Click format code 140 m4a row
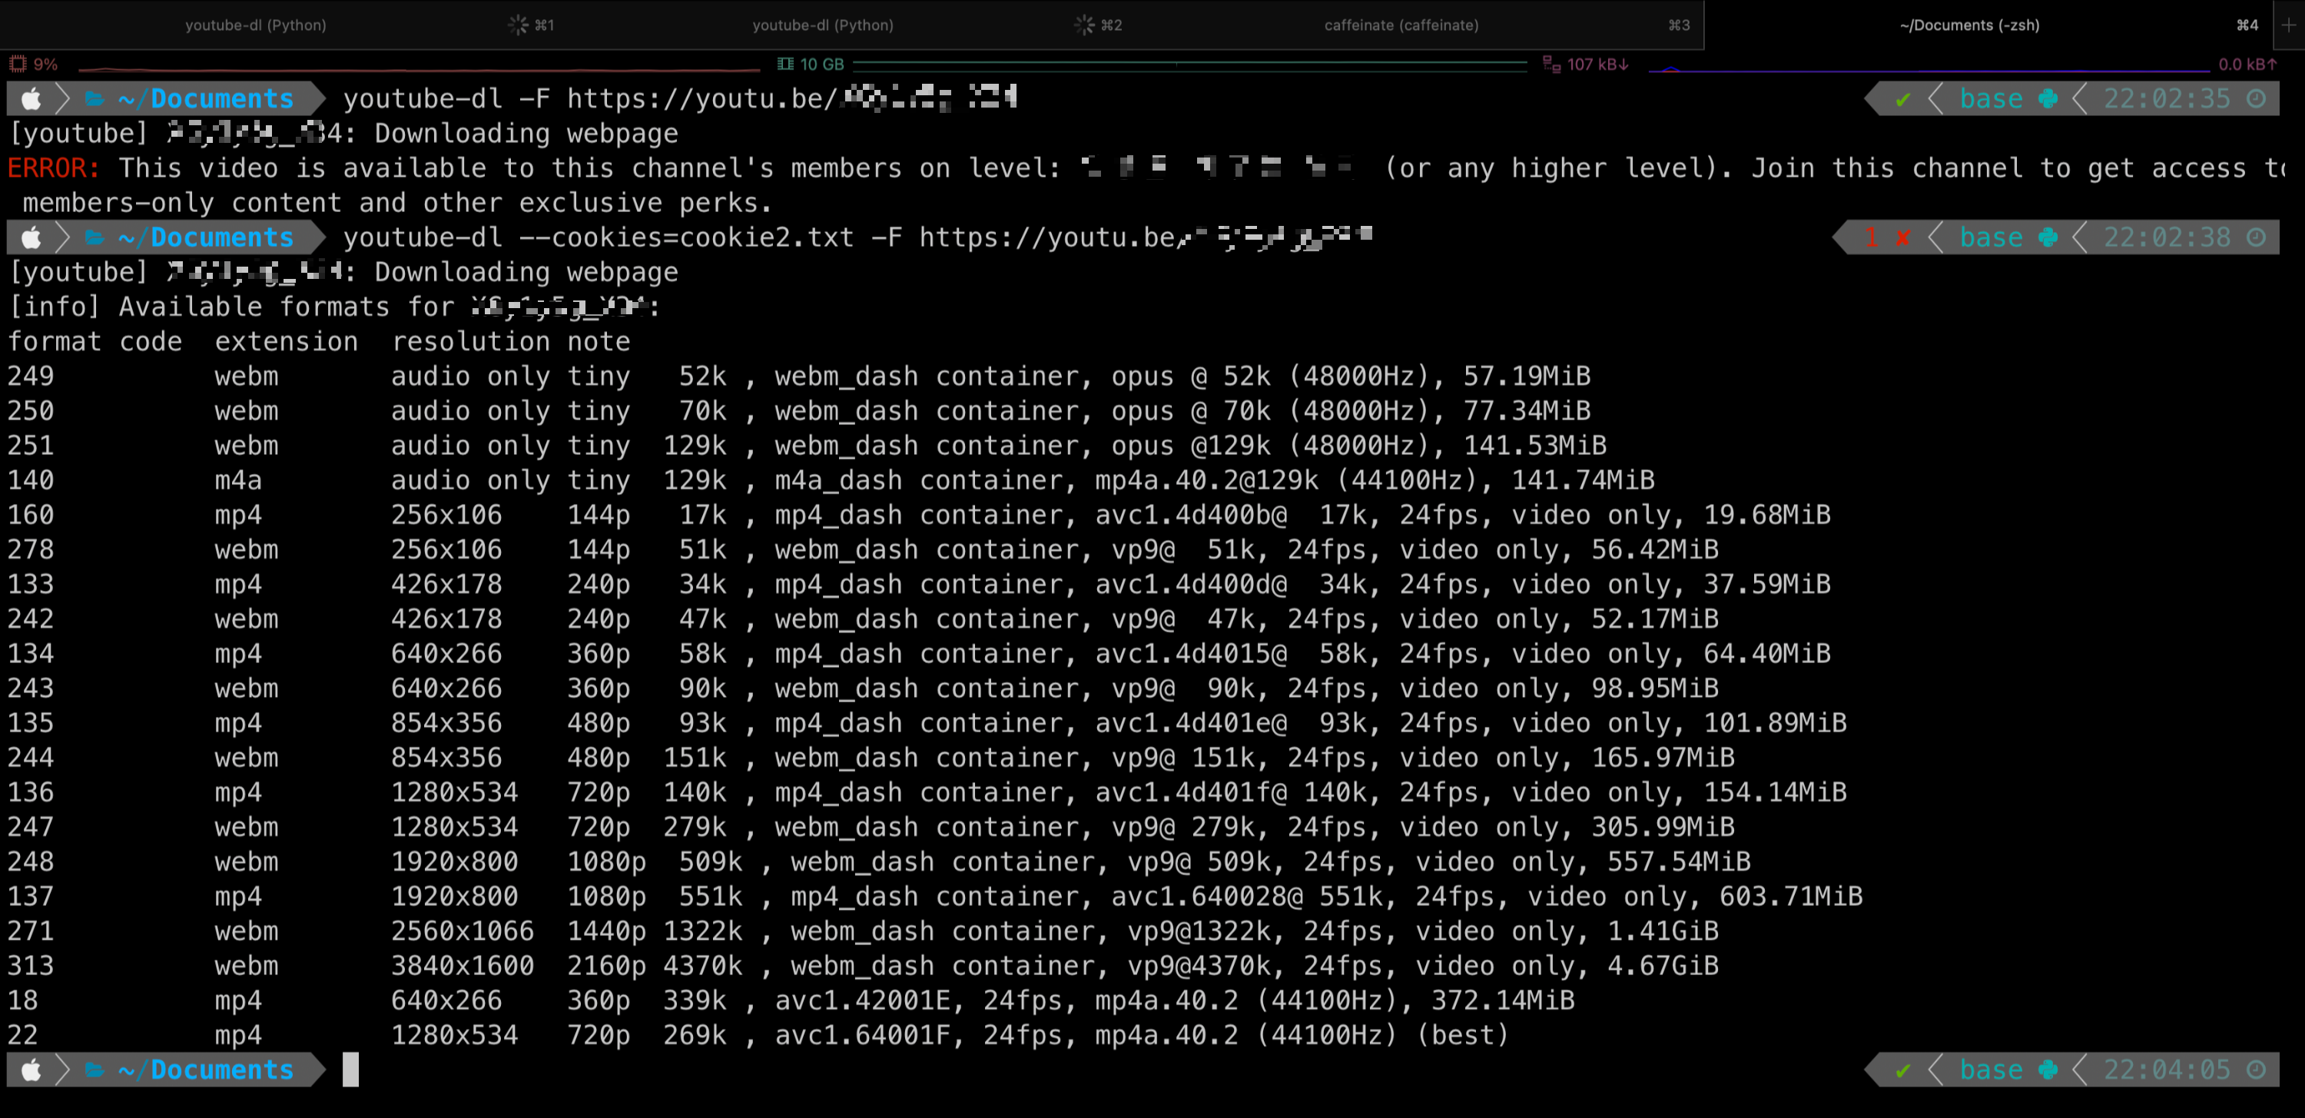 click(x=831, y=481)
